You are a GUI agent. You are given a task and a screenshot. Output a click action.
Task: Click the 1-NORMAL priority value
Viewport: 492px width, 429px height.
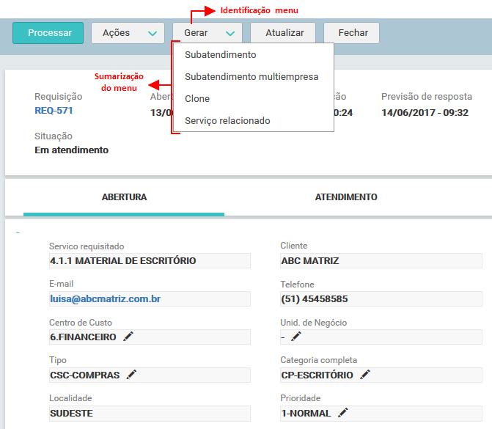coord(306,414)
